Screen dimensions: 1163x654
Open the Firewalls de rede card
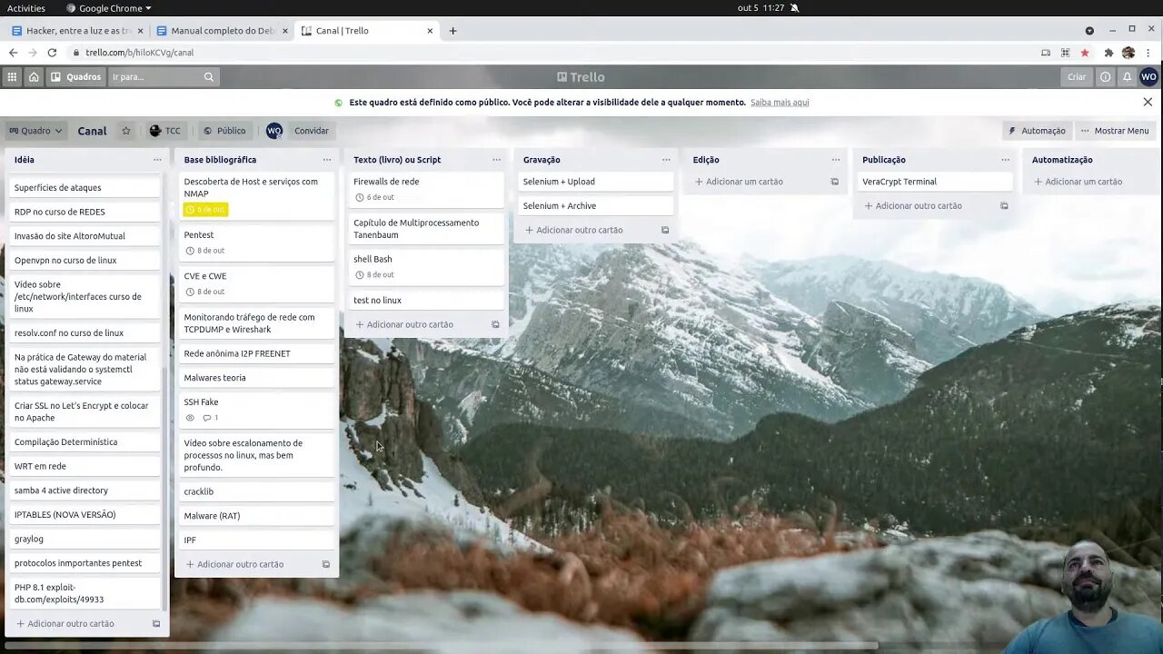click(426, 189)
